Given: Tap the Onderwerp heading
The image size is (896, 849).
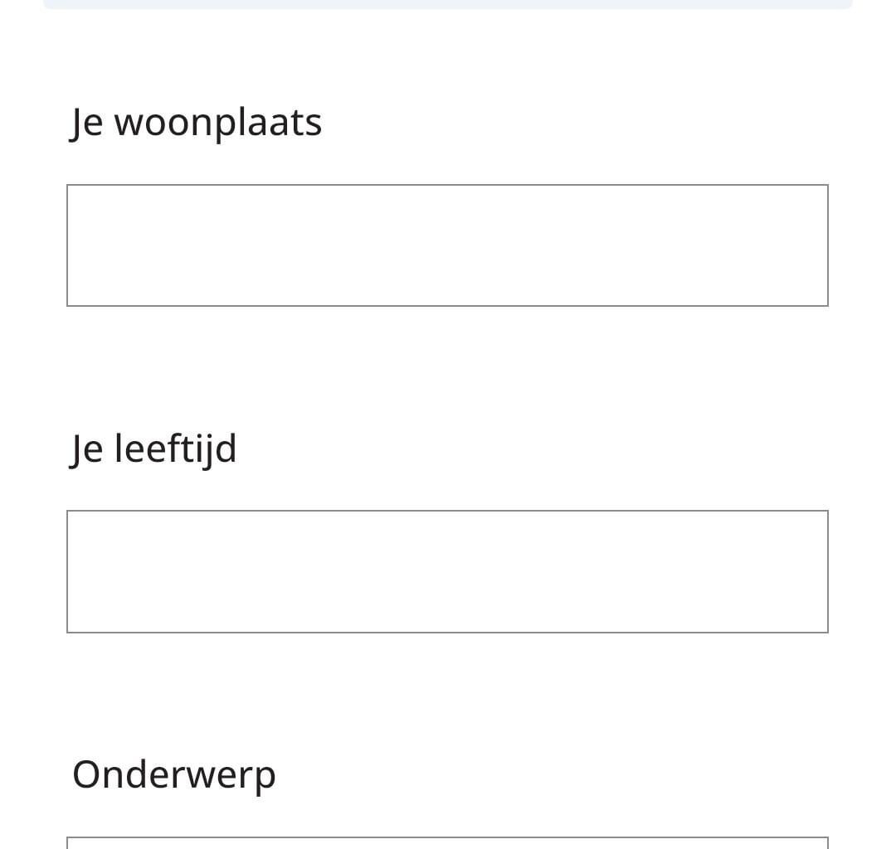Looking at the screenshot, I should click(x=174, y=774).
